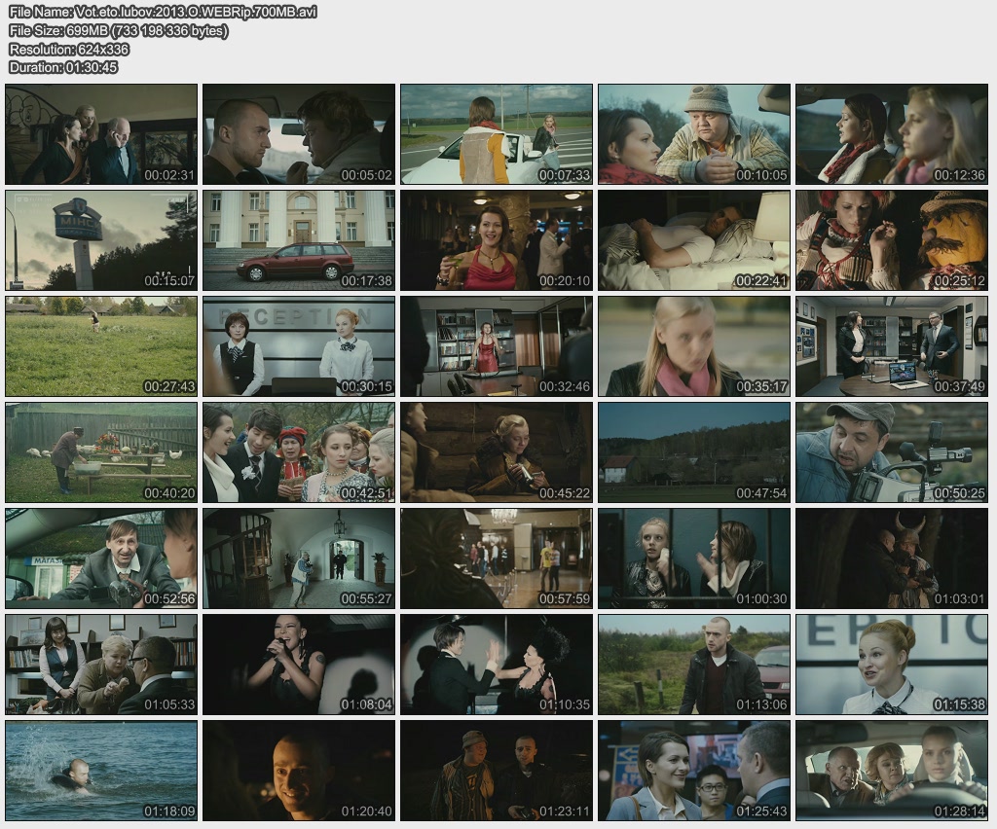997x829 pixels.
Task: Select the man swimming frame at 01:18:09
Action: tap(101, 771)
